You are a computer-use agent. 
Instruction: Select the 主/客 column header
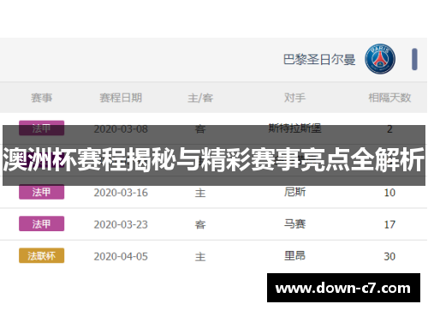pos(200,98)
